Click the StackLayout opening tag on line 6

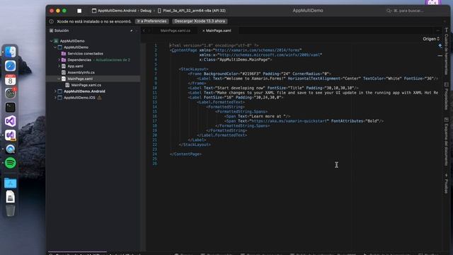[x=193, y=69]
